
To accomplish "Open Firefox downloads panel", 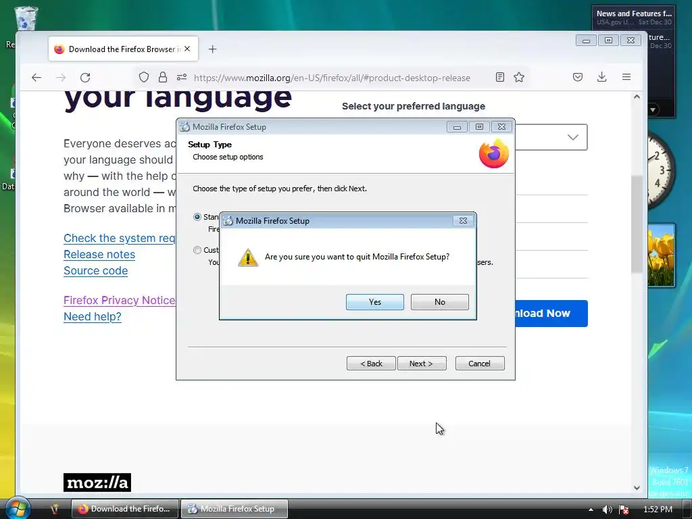I will point(602,77).
